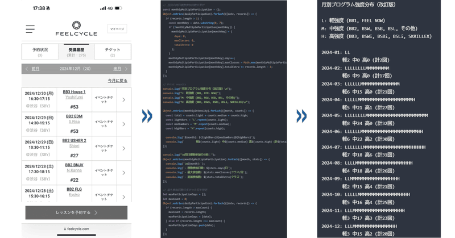This screenshot has height=238, width=455.
Task: Click the date 2024/12/30 (月)
Action: click(x=39, y=93)
